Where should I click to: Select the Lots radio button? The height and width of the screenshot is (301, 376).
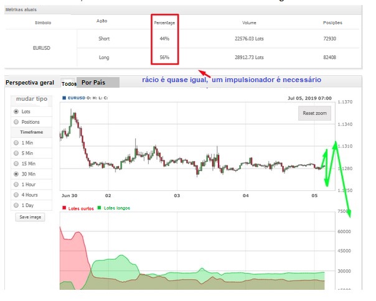pyautogui.click(x=16, y=111)
